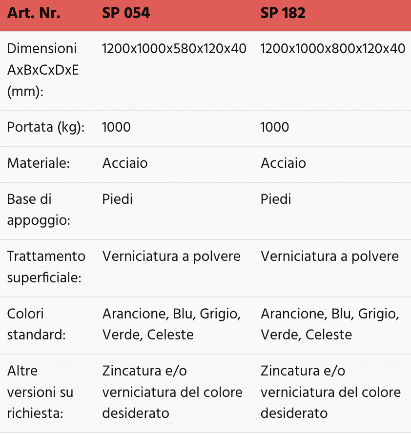Click the Art. Nr. header cell
The image size is (411, 434).
point(34,13)
